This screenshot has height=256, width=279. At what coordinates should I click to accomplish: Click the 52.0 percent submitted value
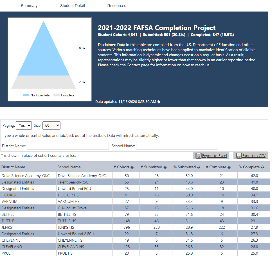click(189, 176)
